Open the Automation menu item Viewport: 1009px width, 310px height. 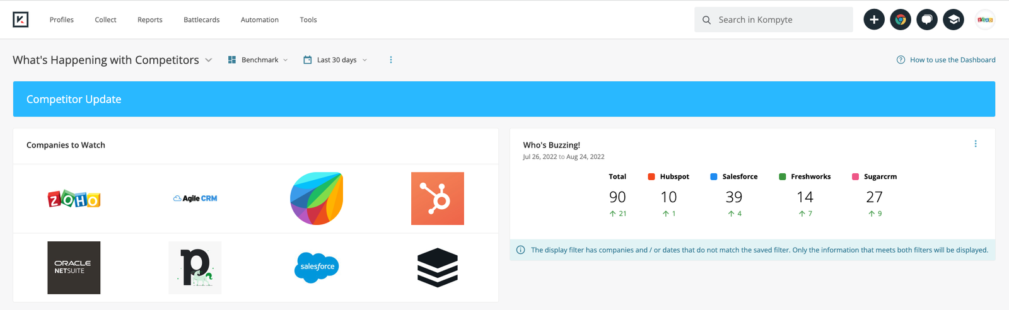259,20
